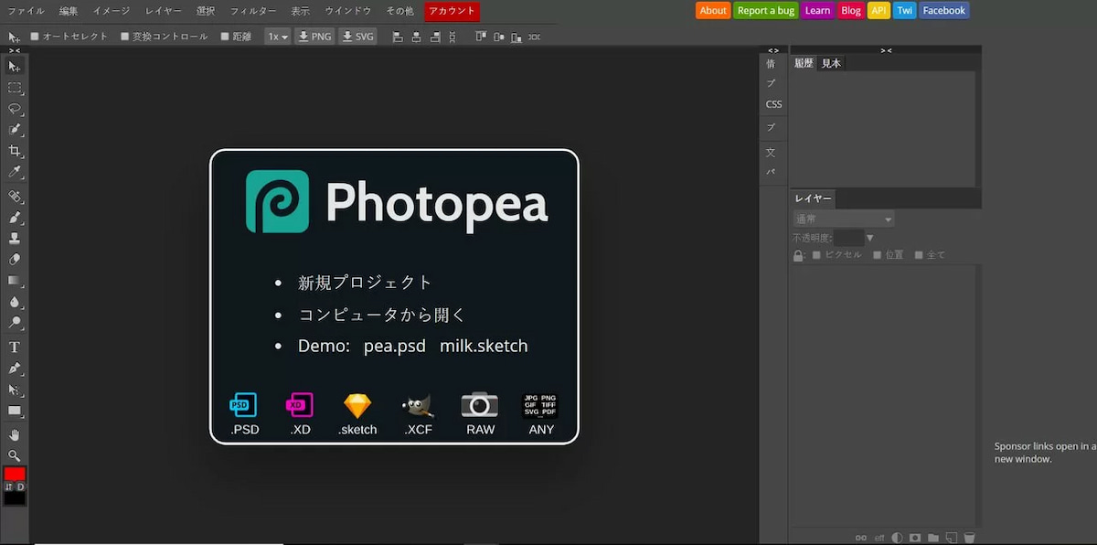Select the Lasso tool in the toolbar
This screenshot has width=1097, height=545.
click(15, 108)
